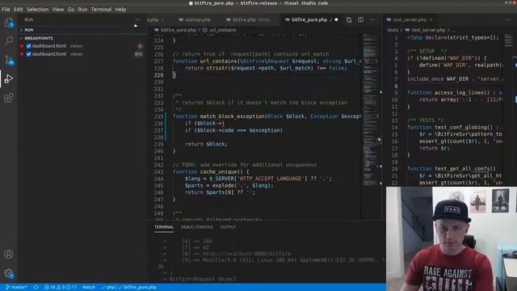Screen dimensions: 517x291
Task: Open the Edit menu
Action: 19,10
